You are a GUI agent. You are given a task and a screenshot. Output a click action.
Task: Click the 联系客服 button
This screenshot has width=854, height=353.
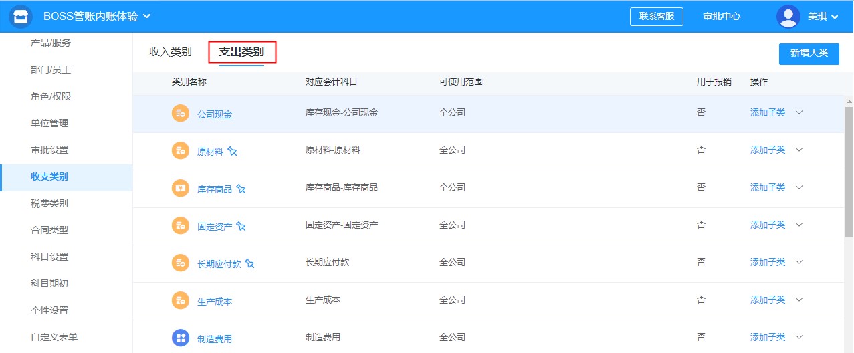coord(657,17)
